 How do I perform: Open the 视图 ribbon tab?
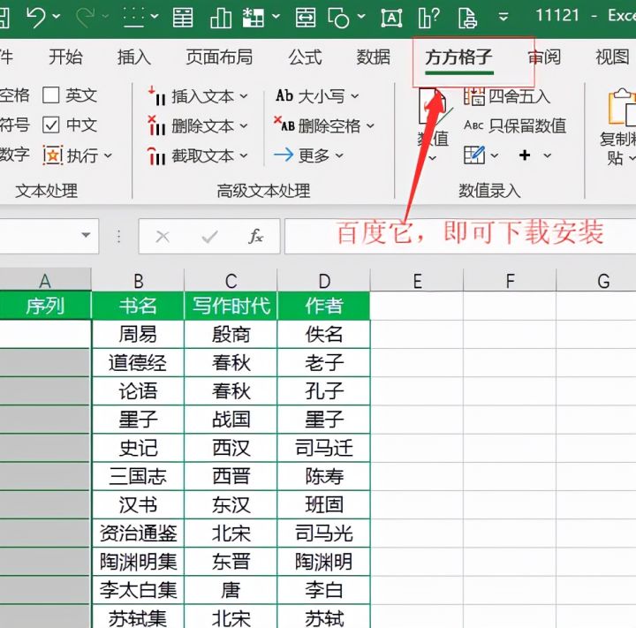(x=612, y=57)
